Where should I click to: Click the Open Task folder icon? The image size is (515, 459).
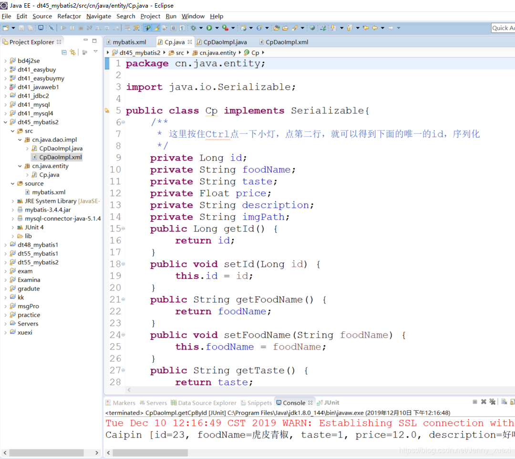click(x=285, y=28)
